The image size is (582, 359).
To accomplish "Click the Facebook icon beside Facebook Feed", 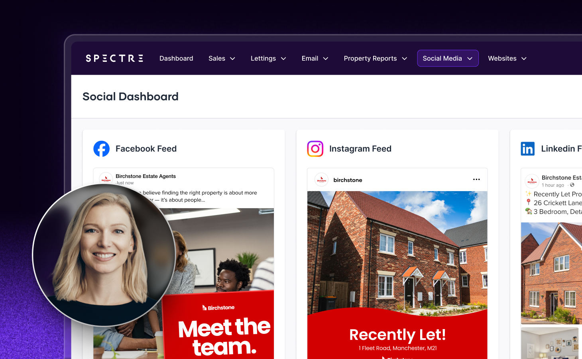I will coord(101,149).
